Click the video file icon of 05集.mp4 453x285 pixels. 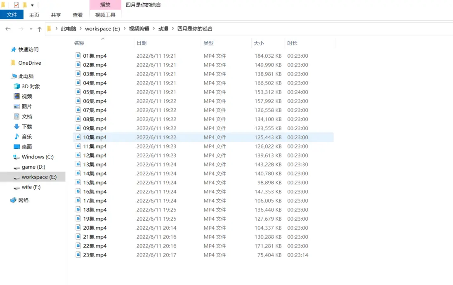[78, 92]
